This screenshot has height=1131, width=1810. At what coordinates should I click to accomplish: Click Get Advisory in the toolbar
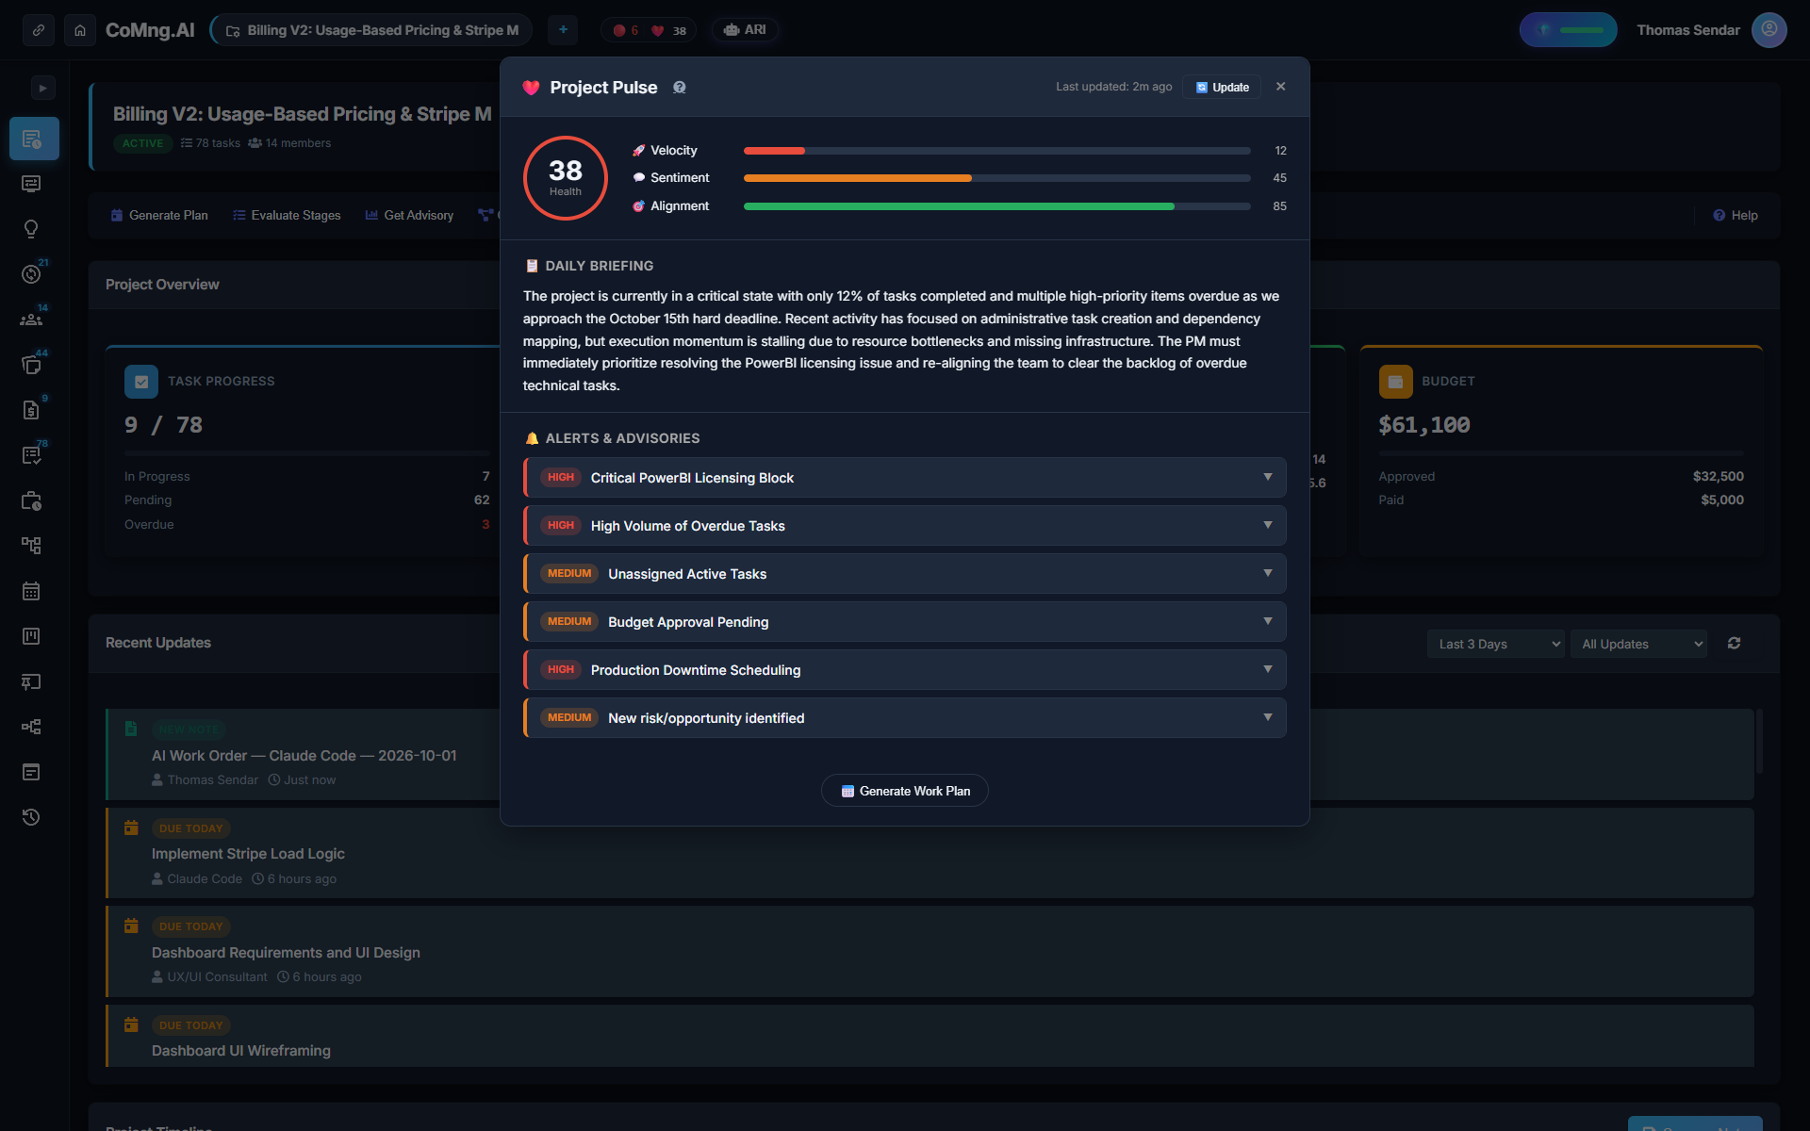point(409,216)
